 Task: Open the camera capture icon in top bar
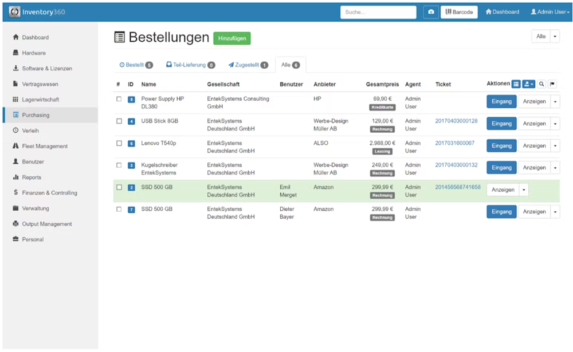click(431, 11)
